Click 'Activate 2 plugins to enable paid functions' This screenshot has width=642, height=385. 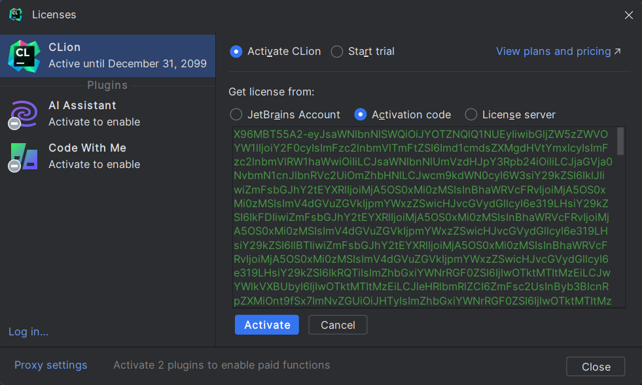[x=221, y=365]
